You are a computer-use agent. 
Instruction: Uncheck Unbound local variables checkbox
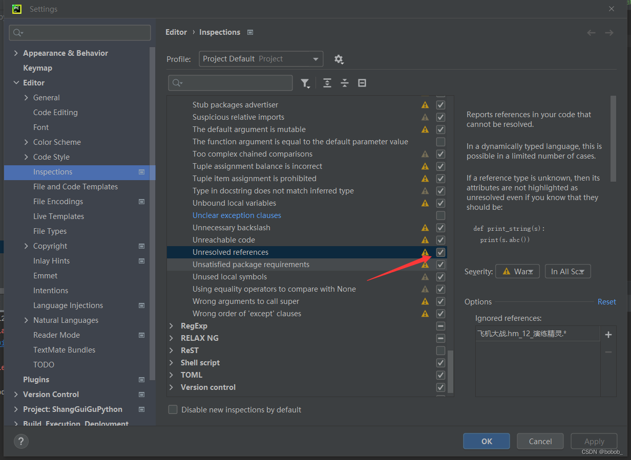click(x=440, y=203)
